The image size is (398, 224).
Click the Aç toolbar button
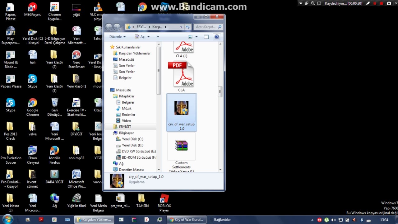click(x=140, y=37)
